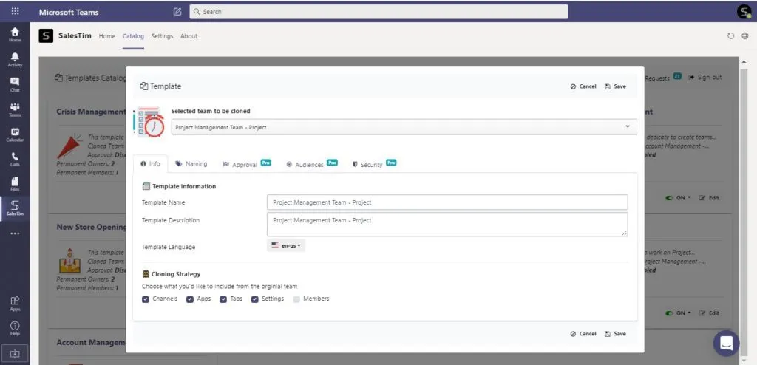Click Edit on New Store Opening row
757x365 pixels.
[709, 313]
